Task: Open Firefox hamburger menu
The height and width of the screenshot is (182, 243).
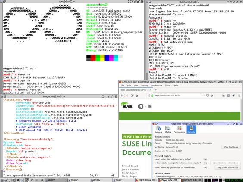Action: (x=239, y=96)
